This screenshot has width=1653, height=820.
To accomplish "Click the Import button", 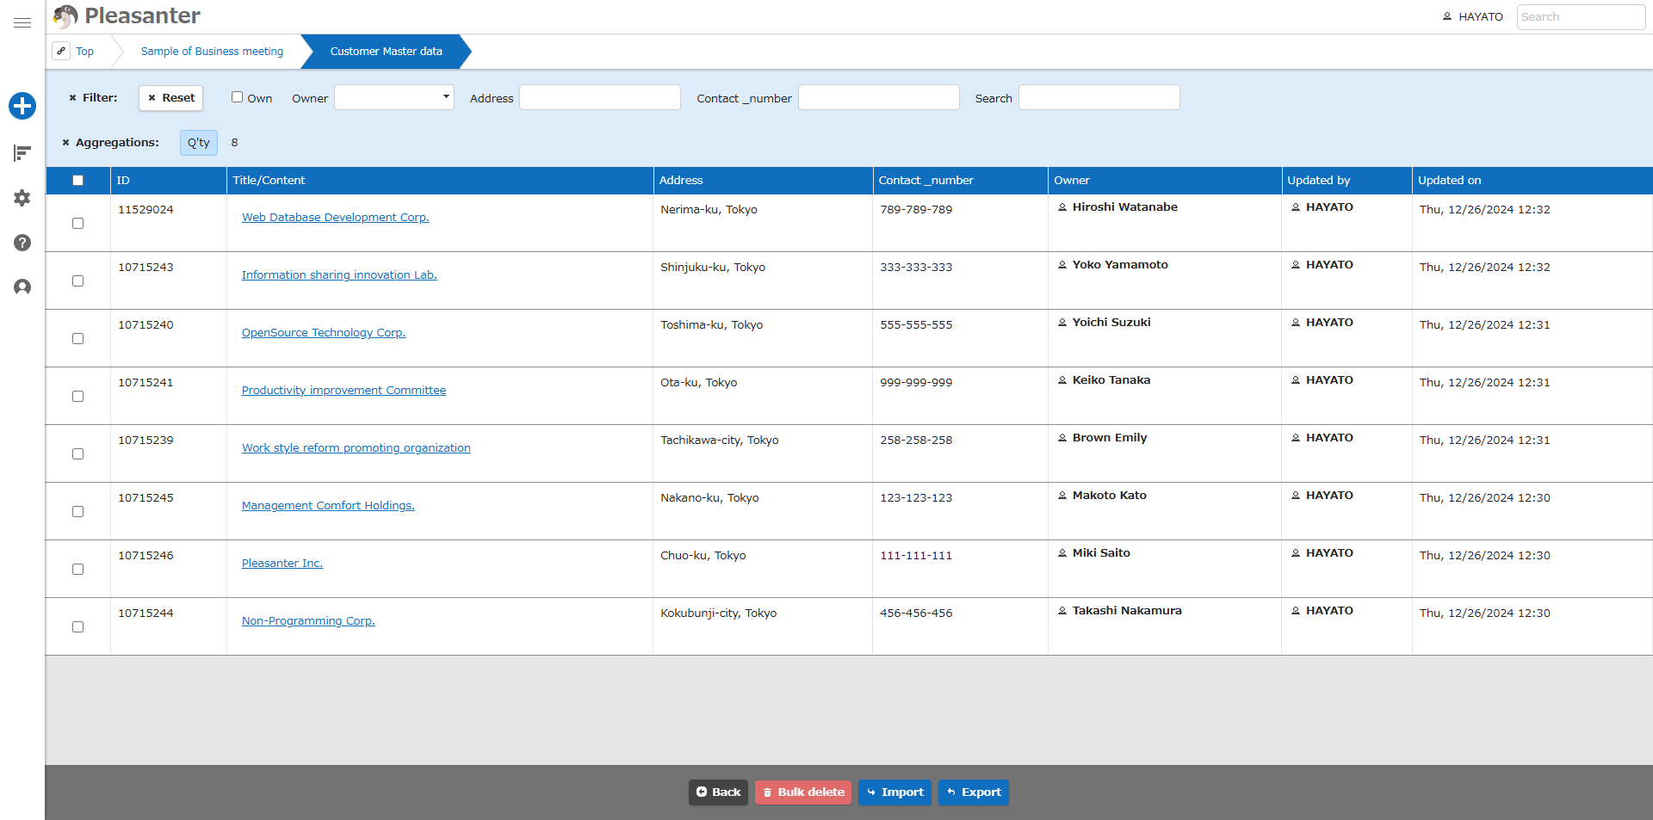I will (895, 792).
